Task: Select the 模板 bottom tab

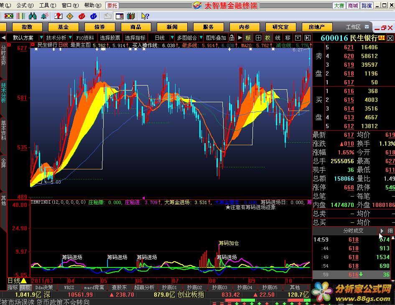Action: pos(25,287)
